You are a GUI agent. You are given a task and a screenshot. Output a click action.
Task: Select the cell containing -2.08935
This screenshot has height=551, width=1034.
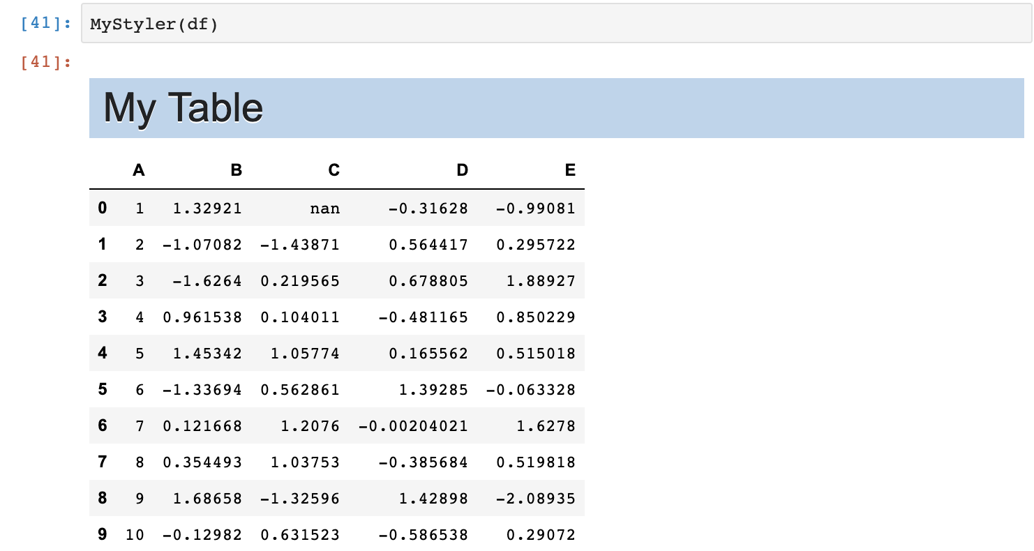tap(531, 498)
